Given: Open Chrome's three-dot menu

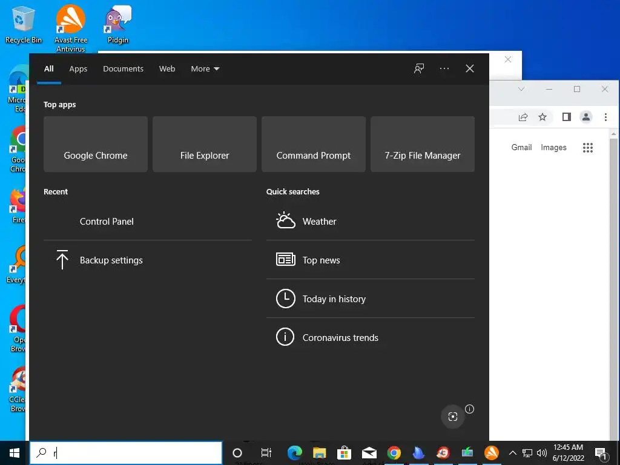Looking at the screenshot, I should 605,117.
